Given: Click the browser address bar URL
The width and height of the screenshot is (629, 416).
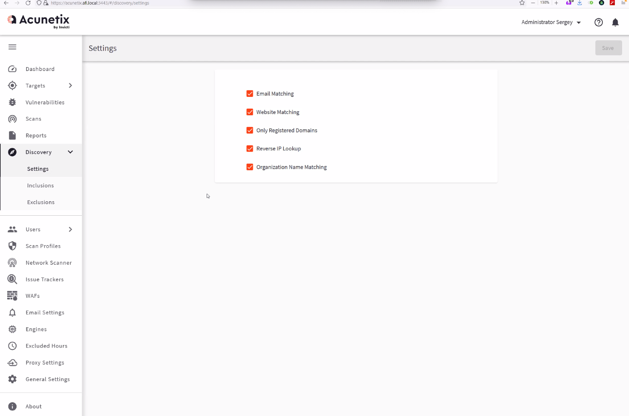Looking at the screenshot, I should click(x=100, y=3).
